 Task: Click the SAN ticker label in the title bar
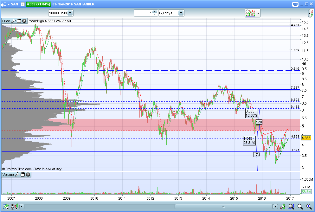tap(15, 4)
